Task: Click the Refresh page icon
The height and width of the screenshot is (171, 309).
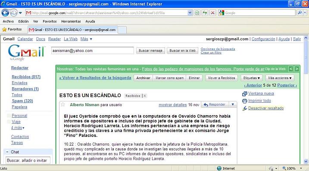Action: tap(205, 13)
